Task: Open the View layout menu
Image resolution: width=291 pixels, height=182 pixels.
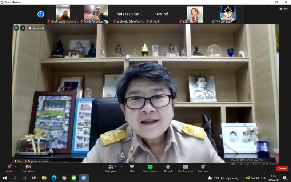Action: [x=284, y=8]
